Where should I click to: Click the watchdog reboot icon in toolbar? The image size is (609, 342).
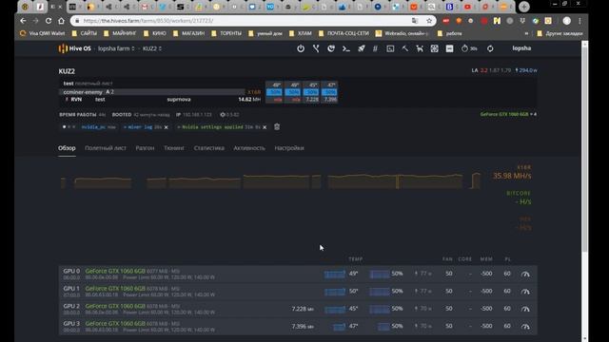tap(331, 48)
